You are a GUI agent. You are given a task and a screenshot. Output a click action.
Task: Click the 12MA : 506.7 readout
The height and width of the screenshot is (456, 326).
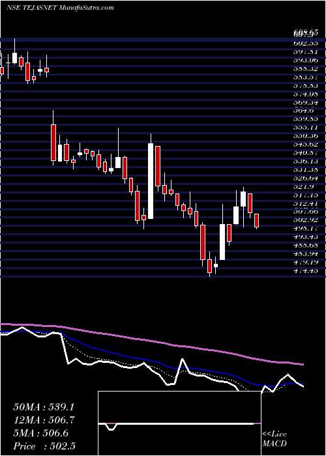tap(43, 420)
